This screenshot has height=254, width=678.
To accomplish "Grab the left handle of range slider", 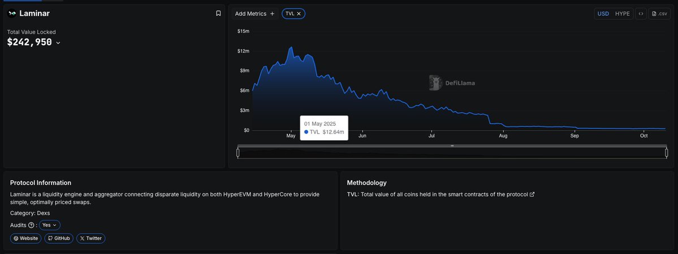I will click(238, 152).
